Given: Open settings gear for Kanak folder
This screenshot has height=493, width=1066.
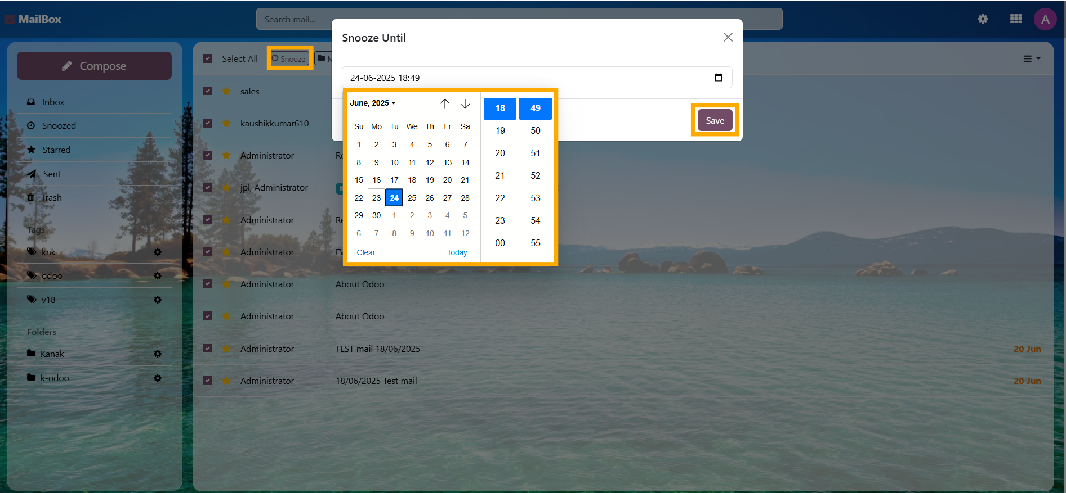Looking at the screenshot, I should pos(158,354).
